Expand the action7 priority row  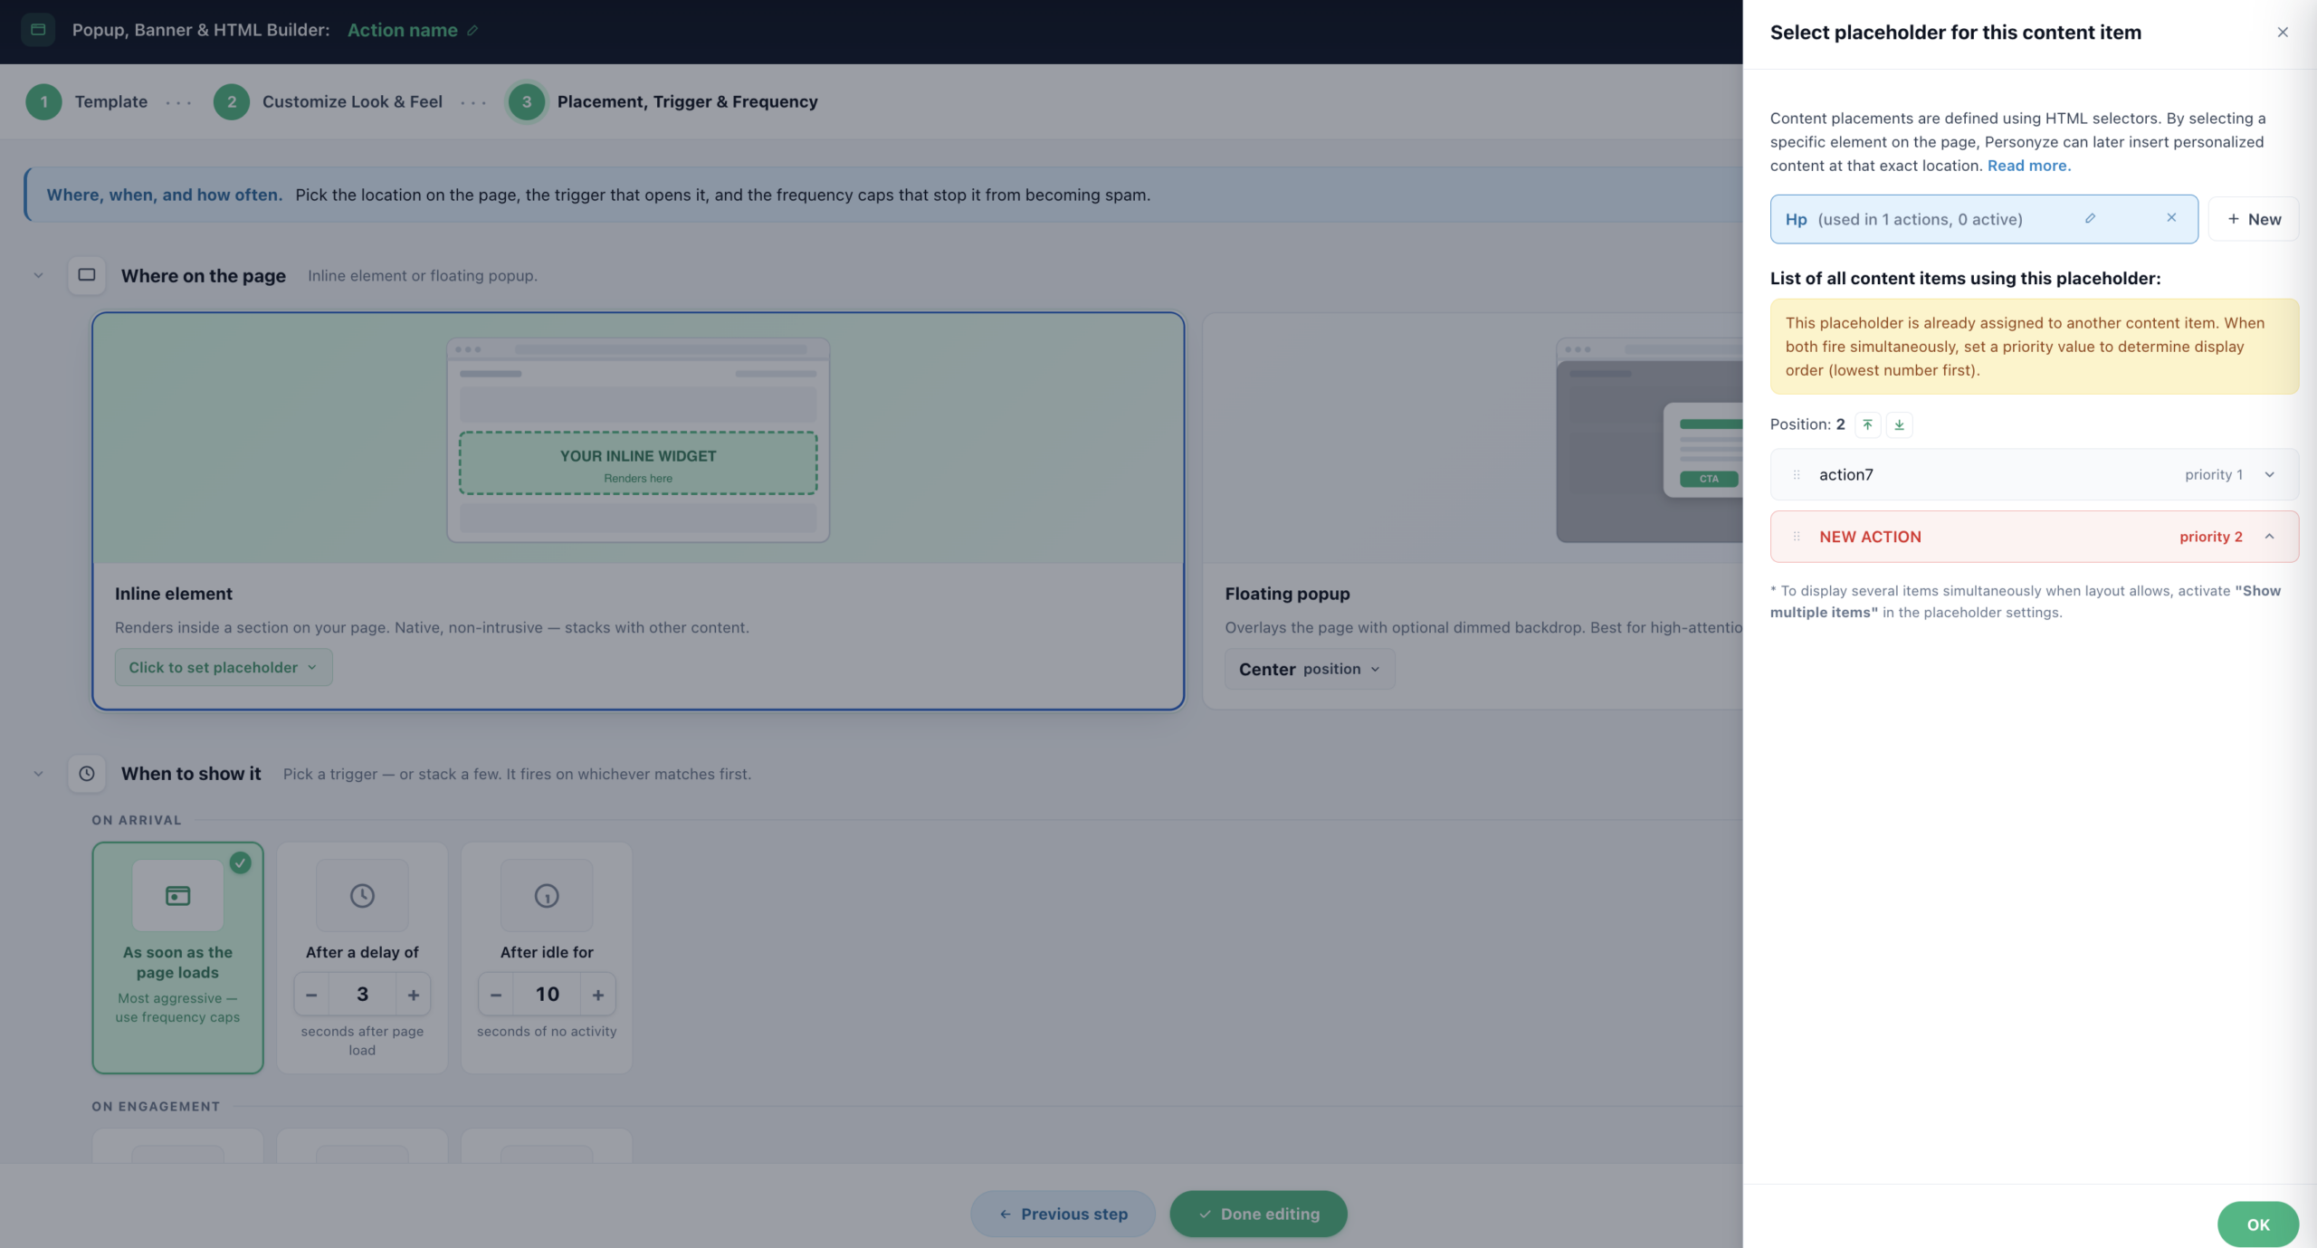pos(2269,475)
